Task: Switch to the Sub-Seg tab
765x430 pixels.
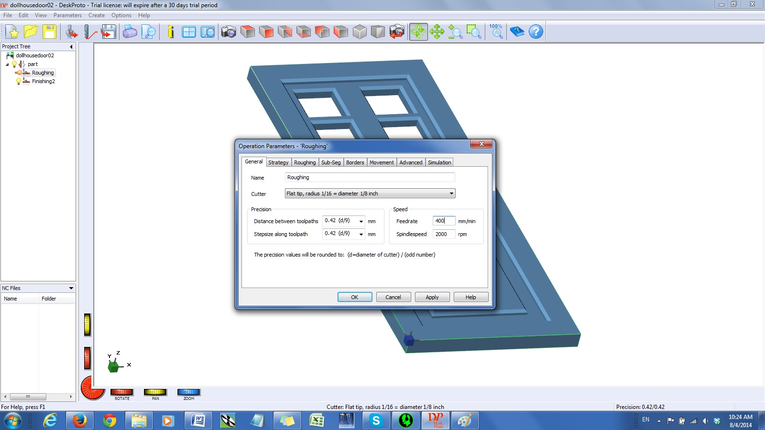Action: click(x=331, y=162)
